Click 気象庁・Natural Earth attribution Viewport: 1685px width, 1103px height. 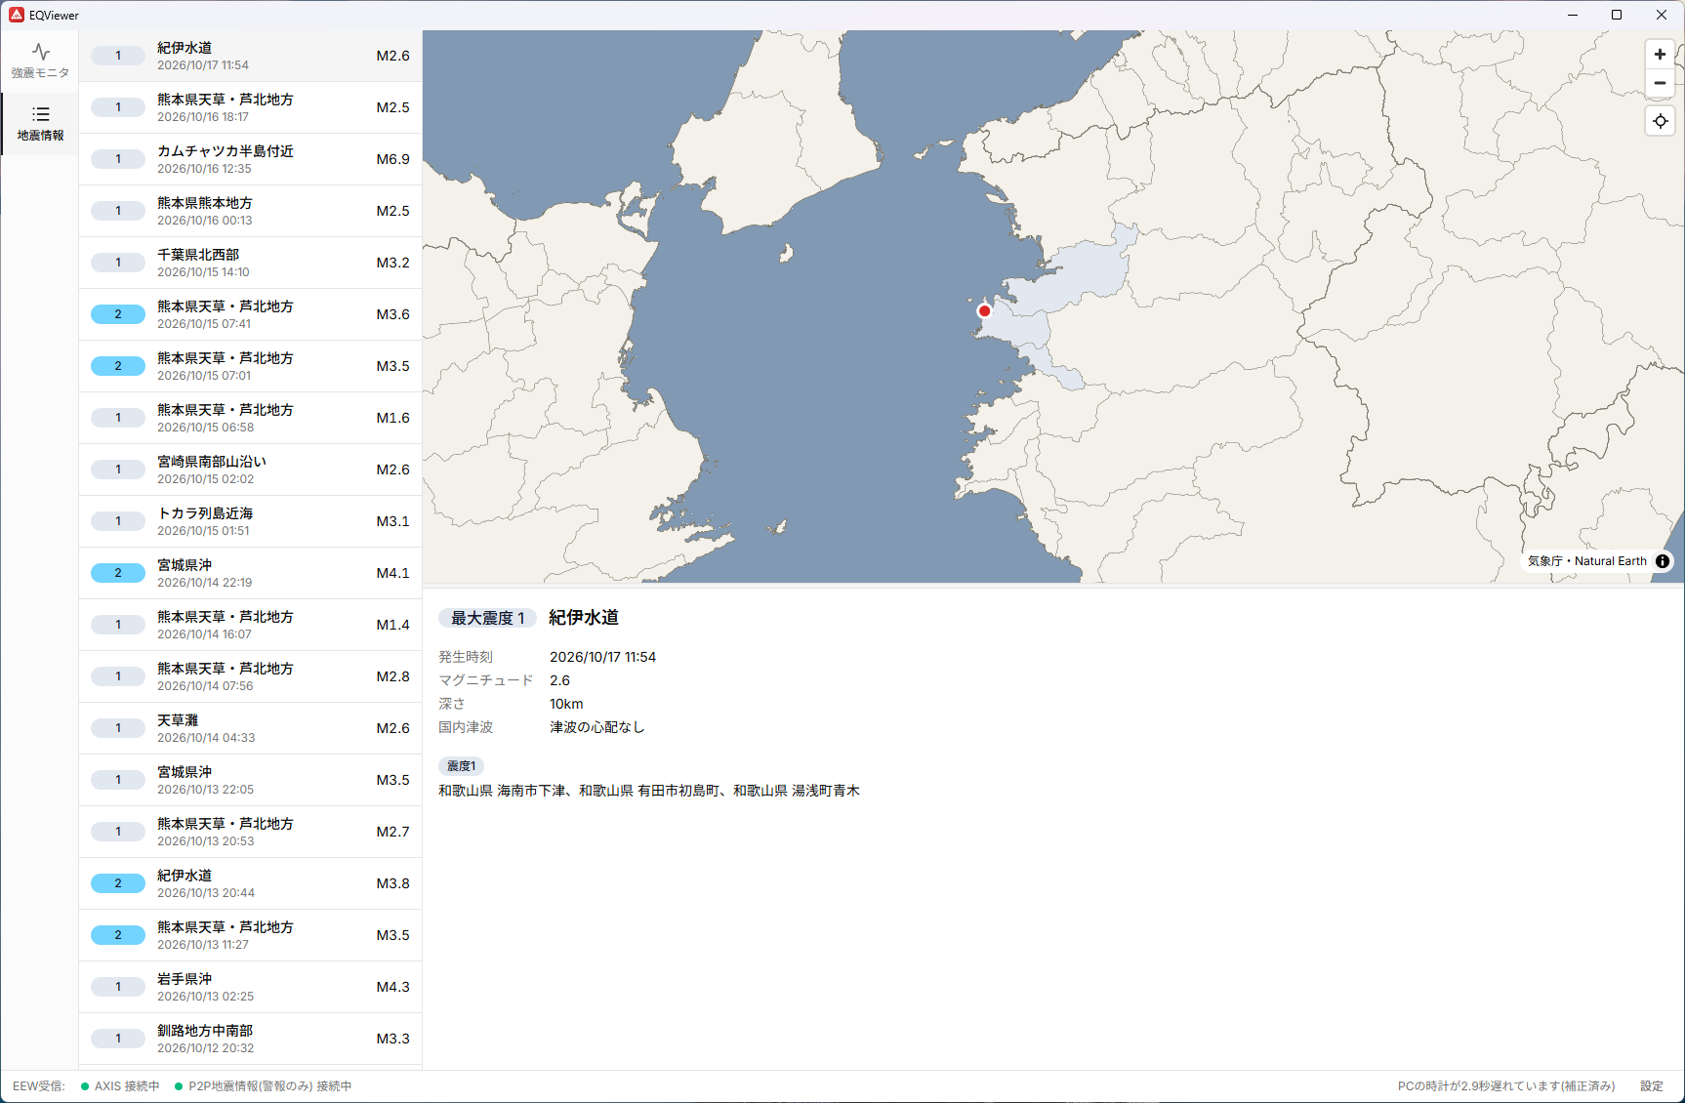click(x=1586, y=561)
